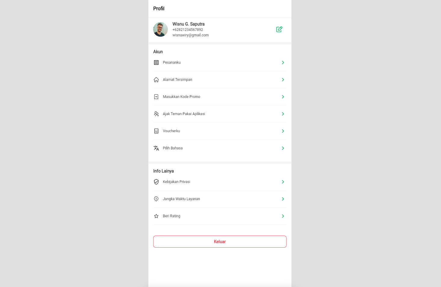
Task: Click the edit profile pencil icon
Action: coord(279,29)
